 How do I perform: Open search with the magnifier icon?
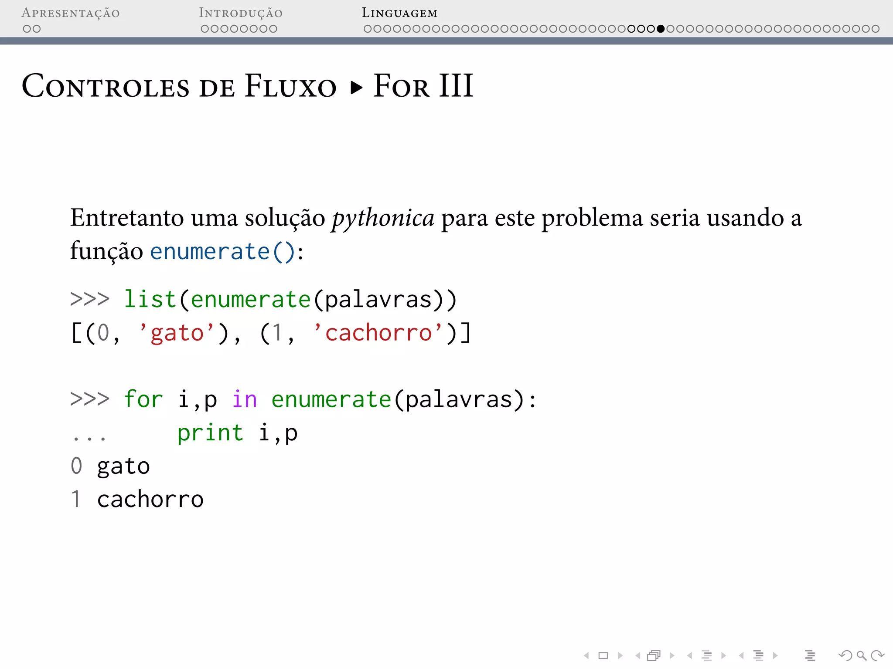(x=862, y=655)
